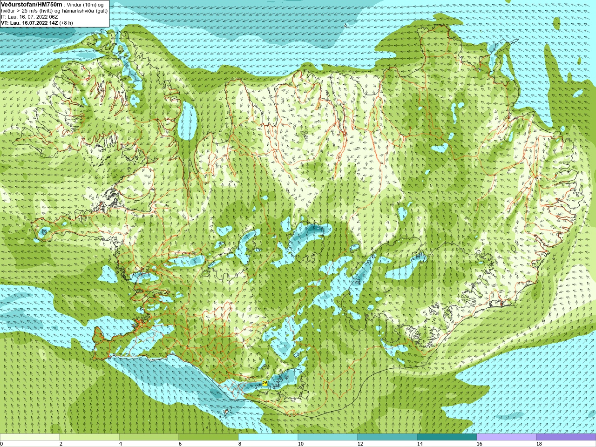Select the 0–2 m/s pale yellow color swatch
Viewport: 596px width, 447px height.
[30, 437]
